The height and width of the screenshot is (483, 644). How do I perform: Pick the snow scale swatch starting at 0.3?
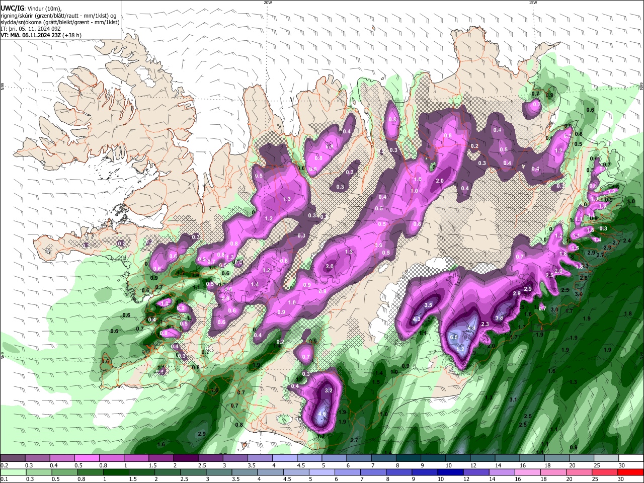[37, 458]
